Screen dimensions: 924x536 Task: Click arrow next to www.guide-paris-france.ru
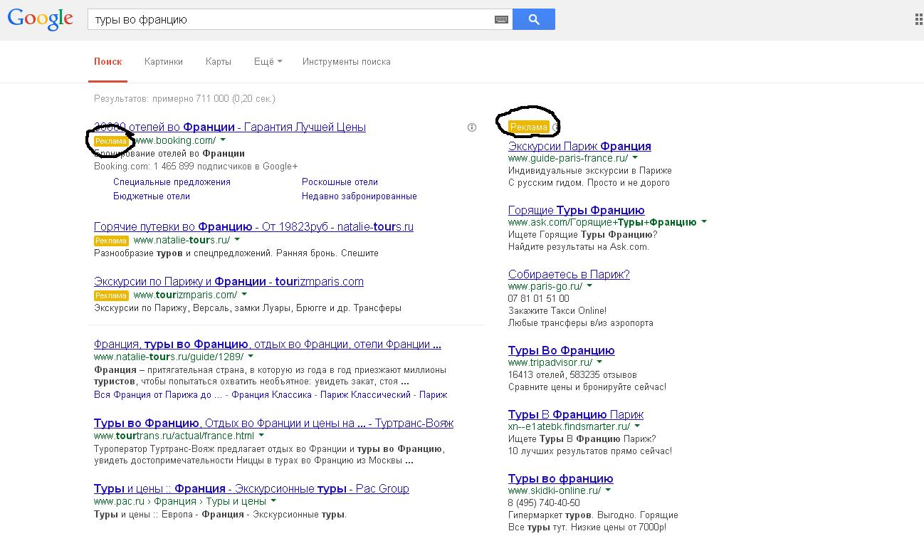(x=635, y=158)
